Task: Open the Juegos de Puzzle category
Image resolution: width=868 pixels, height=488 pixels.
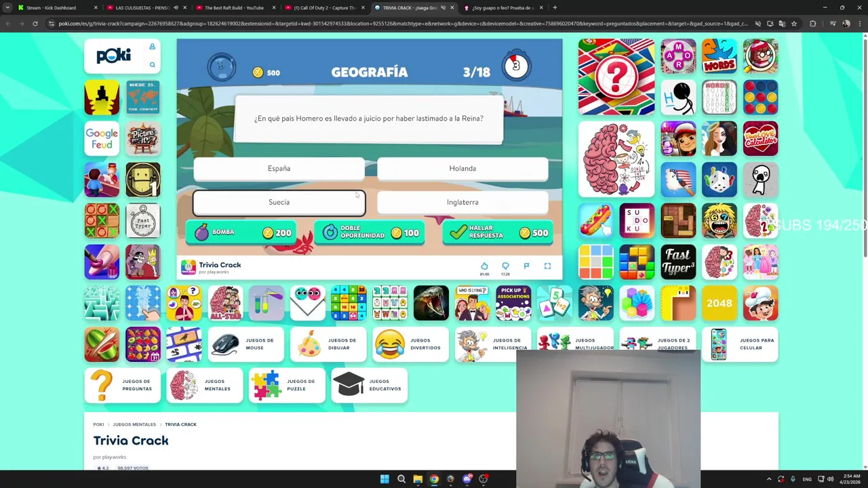Action: click(x=287, y=386)
